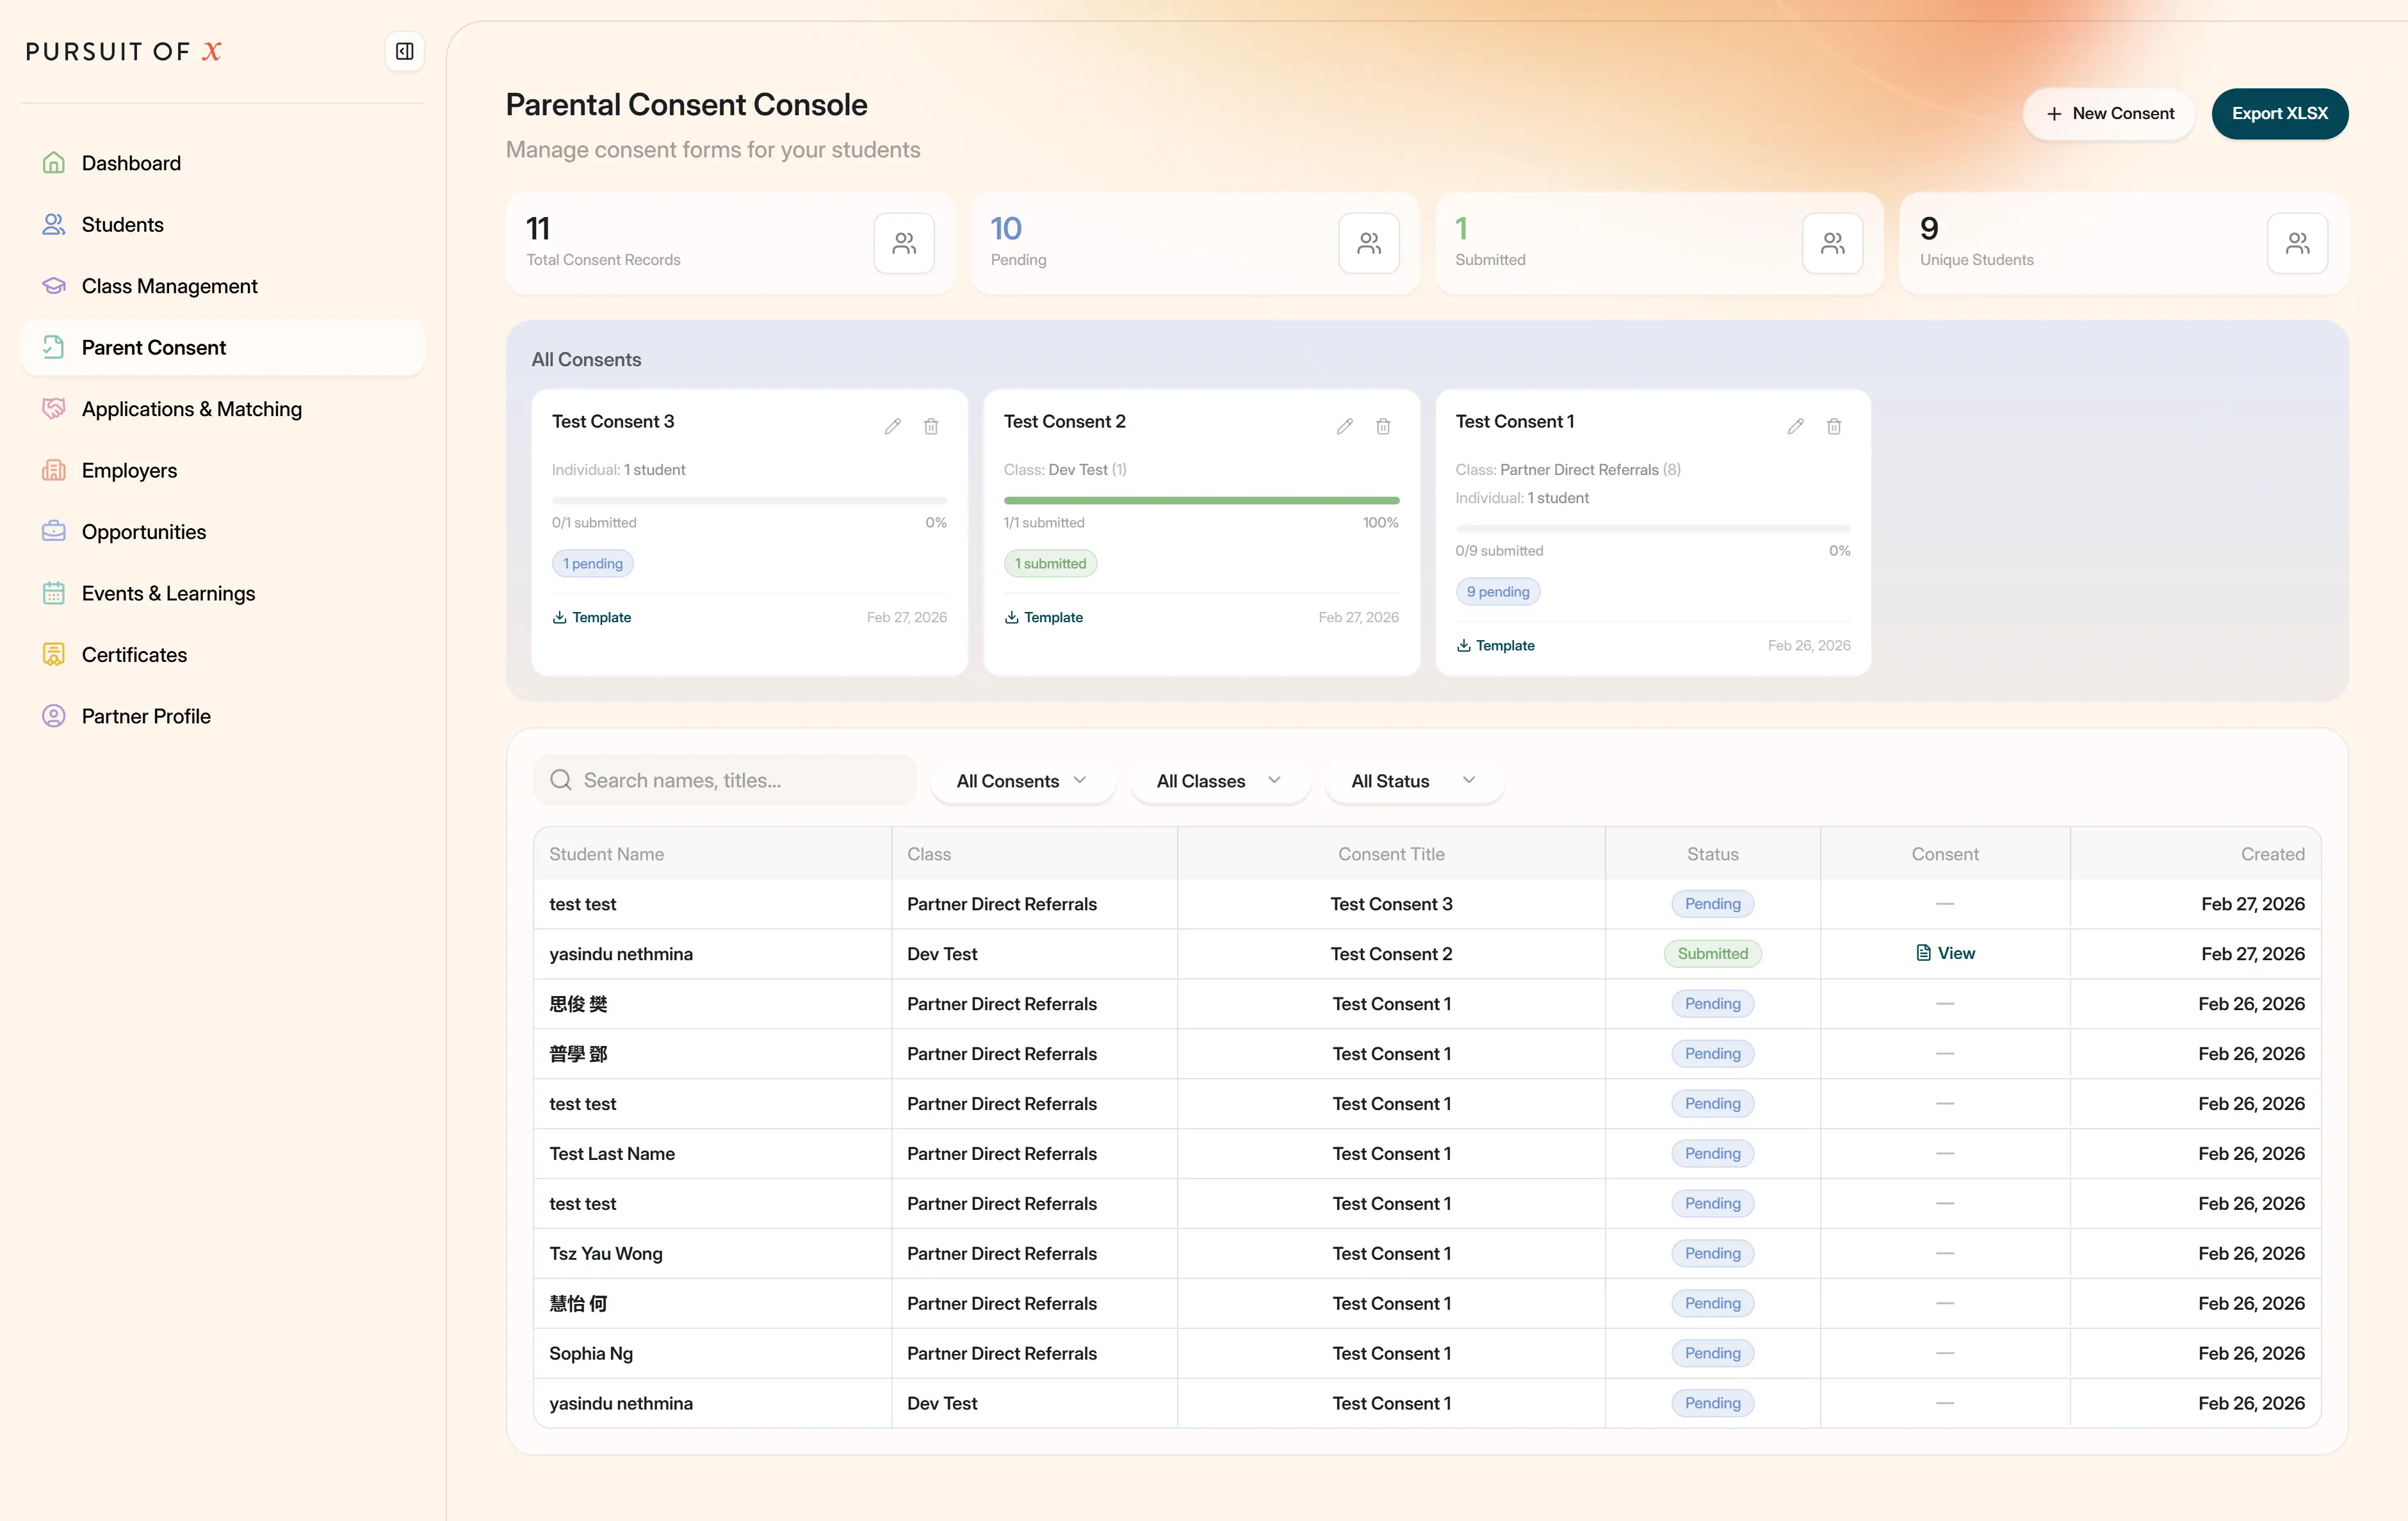Image resolution: width=2408 pixels, height=1521 pixels.
Task: Download Template for Test Consent 1
Action: 1496,645
